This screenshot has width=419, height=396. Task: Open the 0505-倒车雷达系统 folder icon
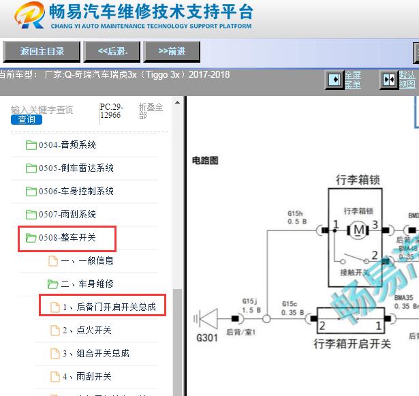pyautogui.click(x=31, y=168)
